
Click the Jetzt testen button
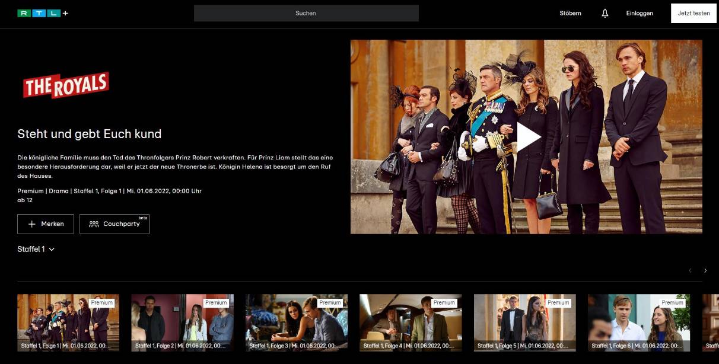(x=693, y=13)
